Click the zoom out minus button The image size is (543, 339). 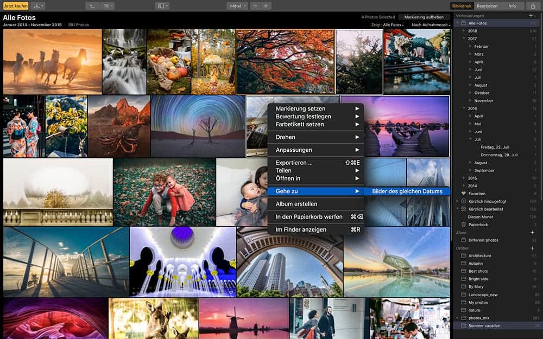(x=255, y=6)
